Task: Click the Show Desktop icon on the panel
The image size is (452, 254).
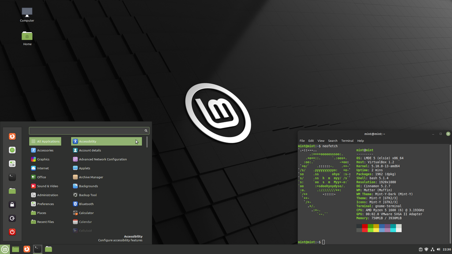Action: click(x=15, y=249)
